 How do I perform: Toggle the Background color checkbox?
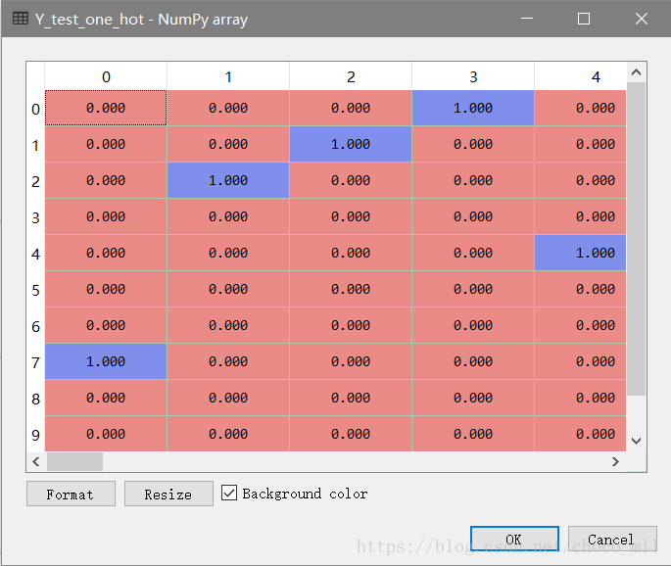pyautogui.click(x=229, y=493)
